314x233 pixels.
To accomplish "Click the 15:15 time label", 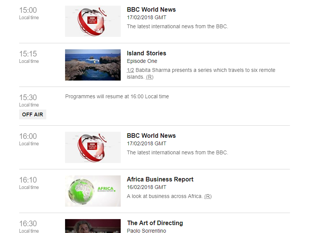I will coord(28,54).
